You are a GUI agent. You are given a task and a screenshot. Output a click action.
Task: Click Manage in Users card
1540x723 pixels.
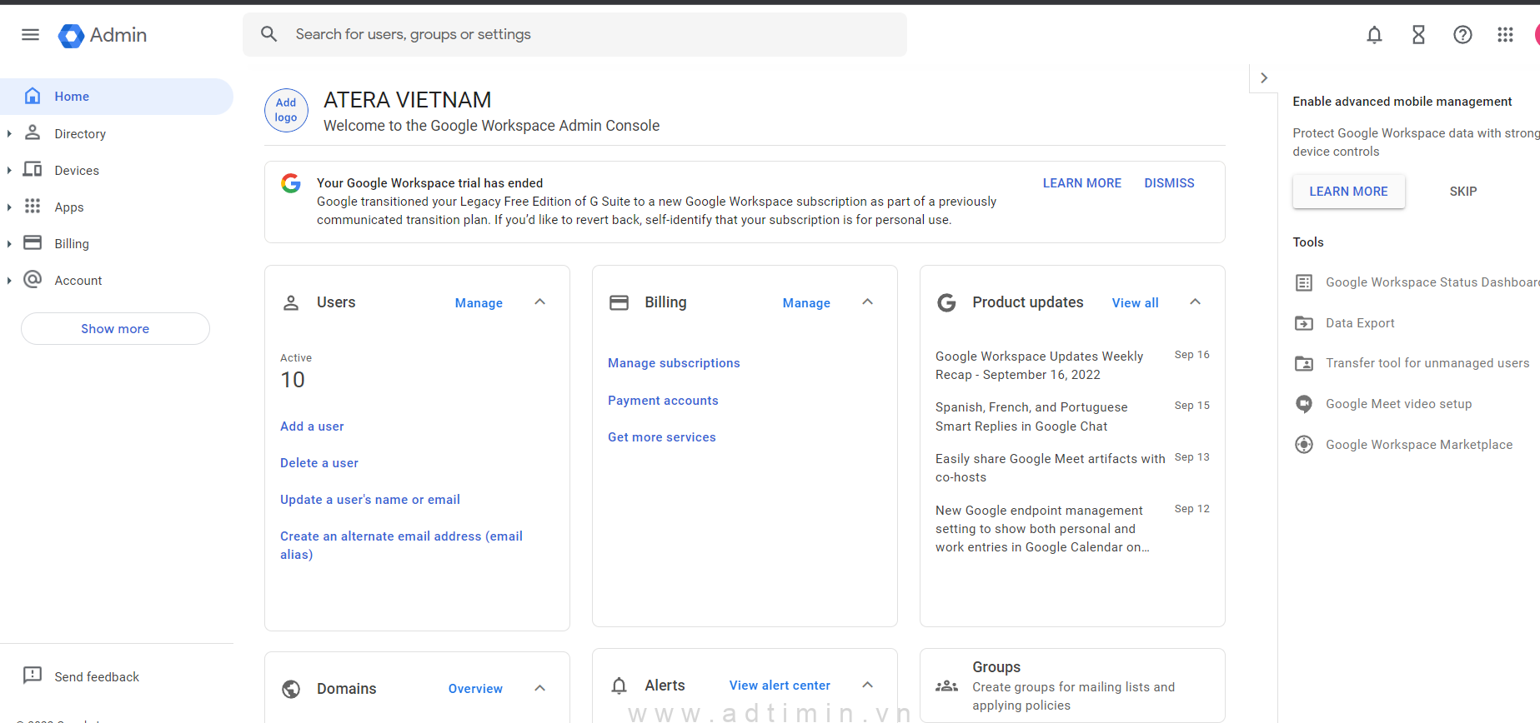pos(479,303)
